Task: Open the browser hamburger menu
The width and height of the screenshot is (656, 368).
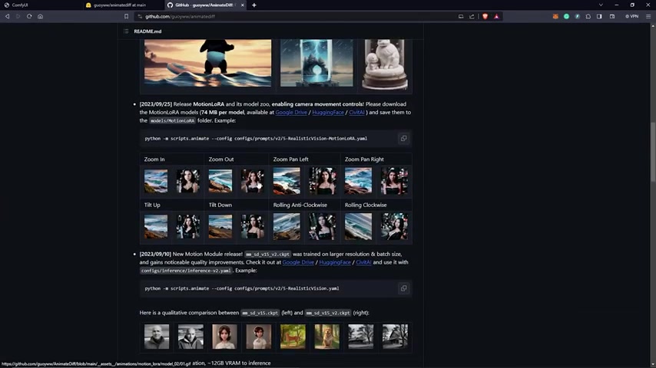Action: tap(648, 16)
